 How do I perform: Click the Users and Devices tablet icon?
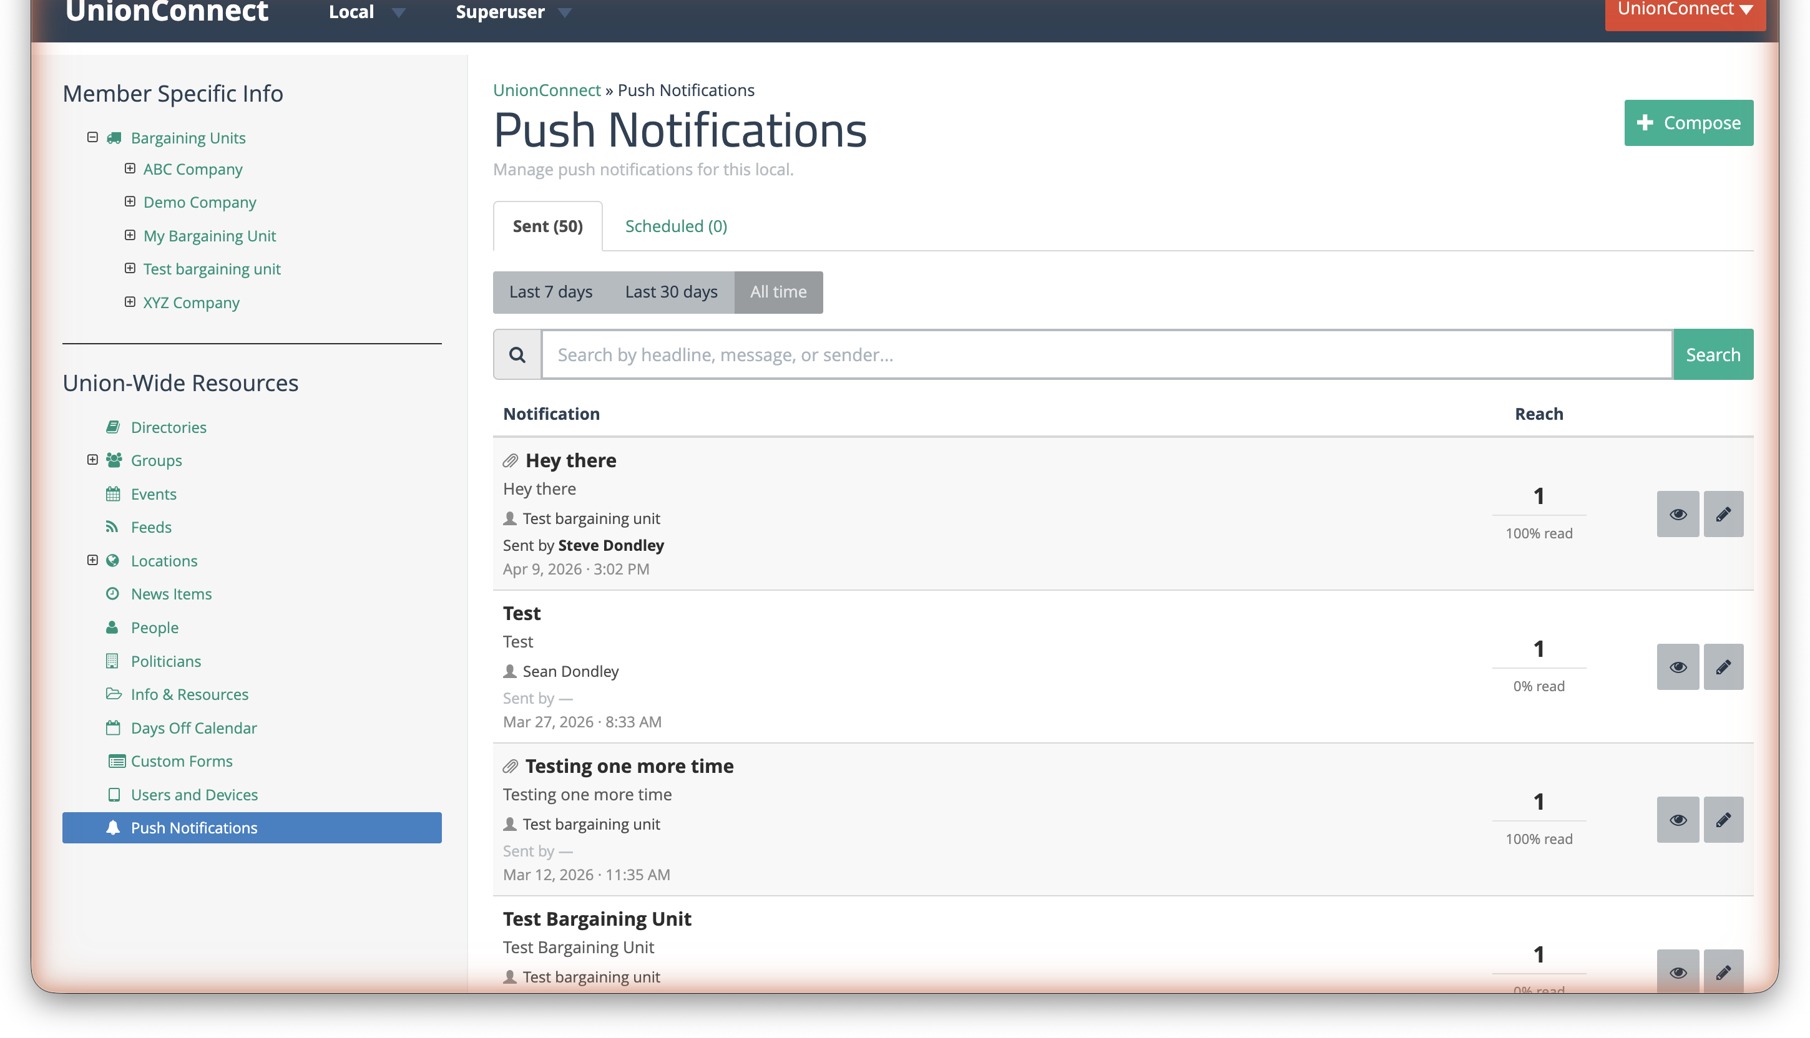pos(114,794)
